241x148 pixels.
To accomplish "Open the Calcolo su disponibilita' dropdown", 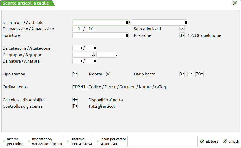I will 75,100.
